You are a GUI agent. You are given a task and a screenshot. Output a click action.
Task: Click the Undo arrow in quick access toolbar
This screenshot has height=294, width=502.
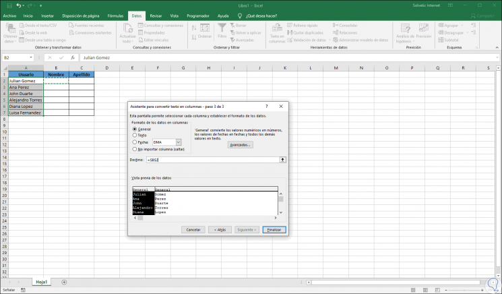point(20,5)
